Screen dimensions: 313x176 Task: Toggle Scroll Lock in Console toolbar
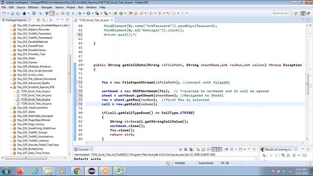203,150
